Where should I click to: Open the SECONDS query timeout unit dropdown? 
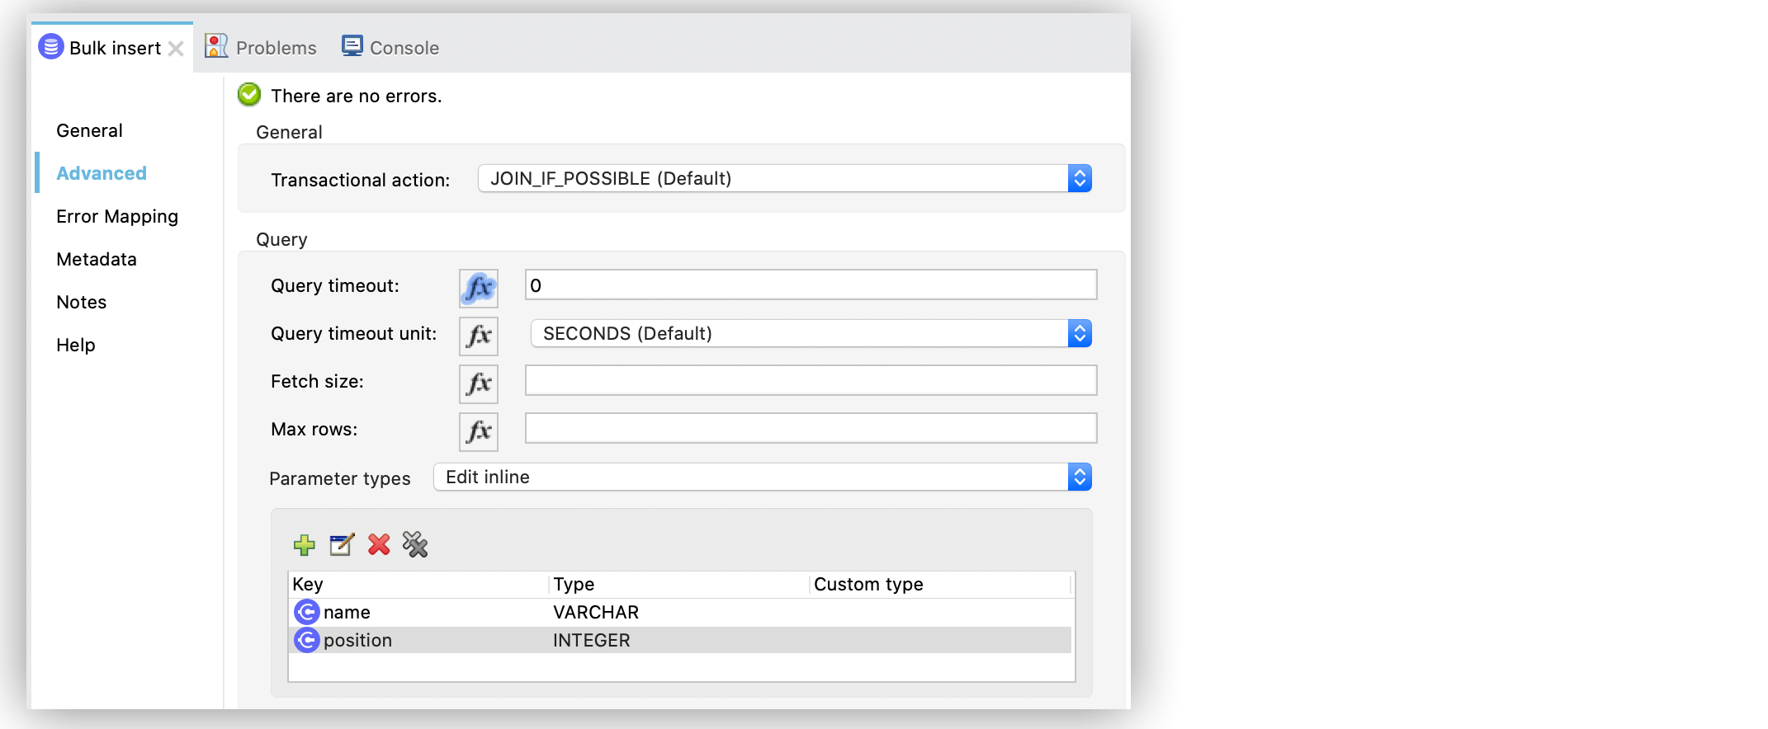(x=1080, y=333)
